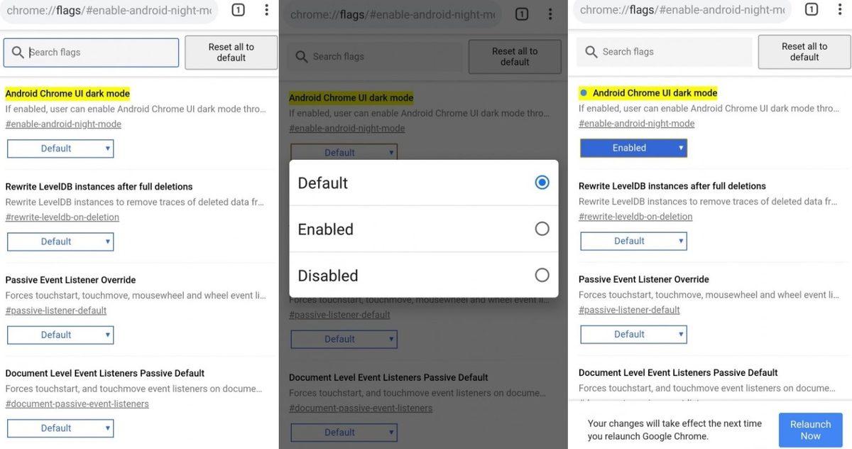Click the three-dot overflow icon on the left screen
The height and width of the screenshot is (449, 852).
tap(266, 11)
